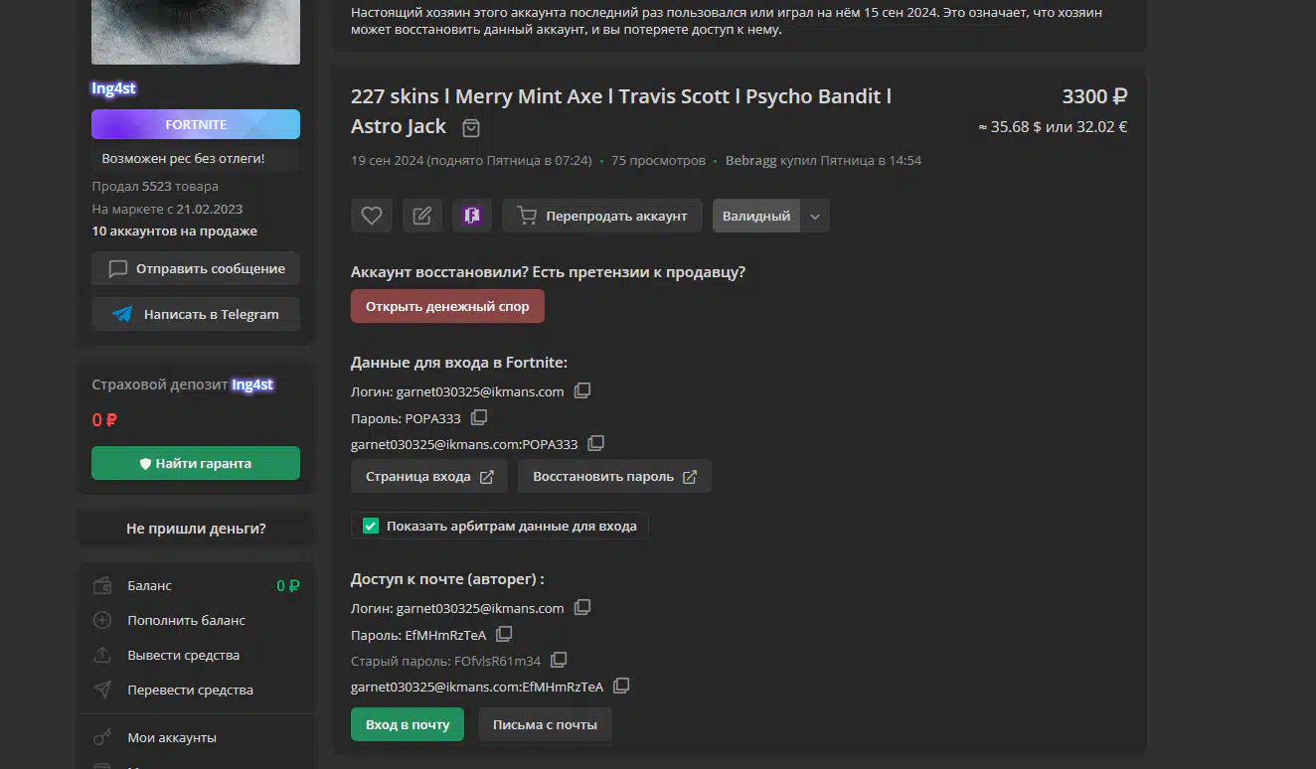Click Восстановить пароль button

tap(614, 476)
